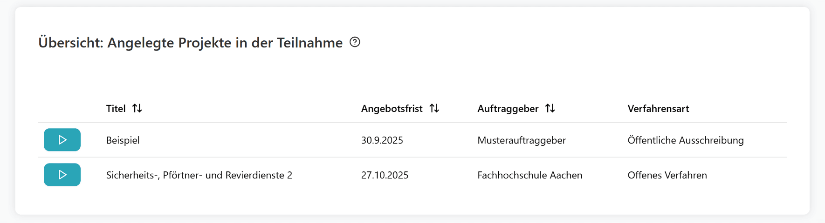The image size is (825, 223).
Task: Click the Auftraggeber column header label
Action: (x=508, y=109)
